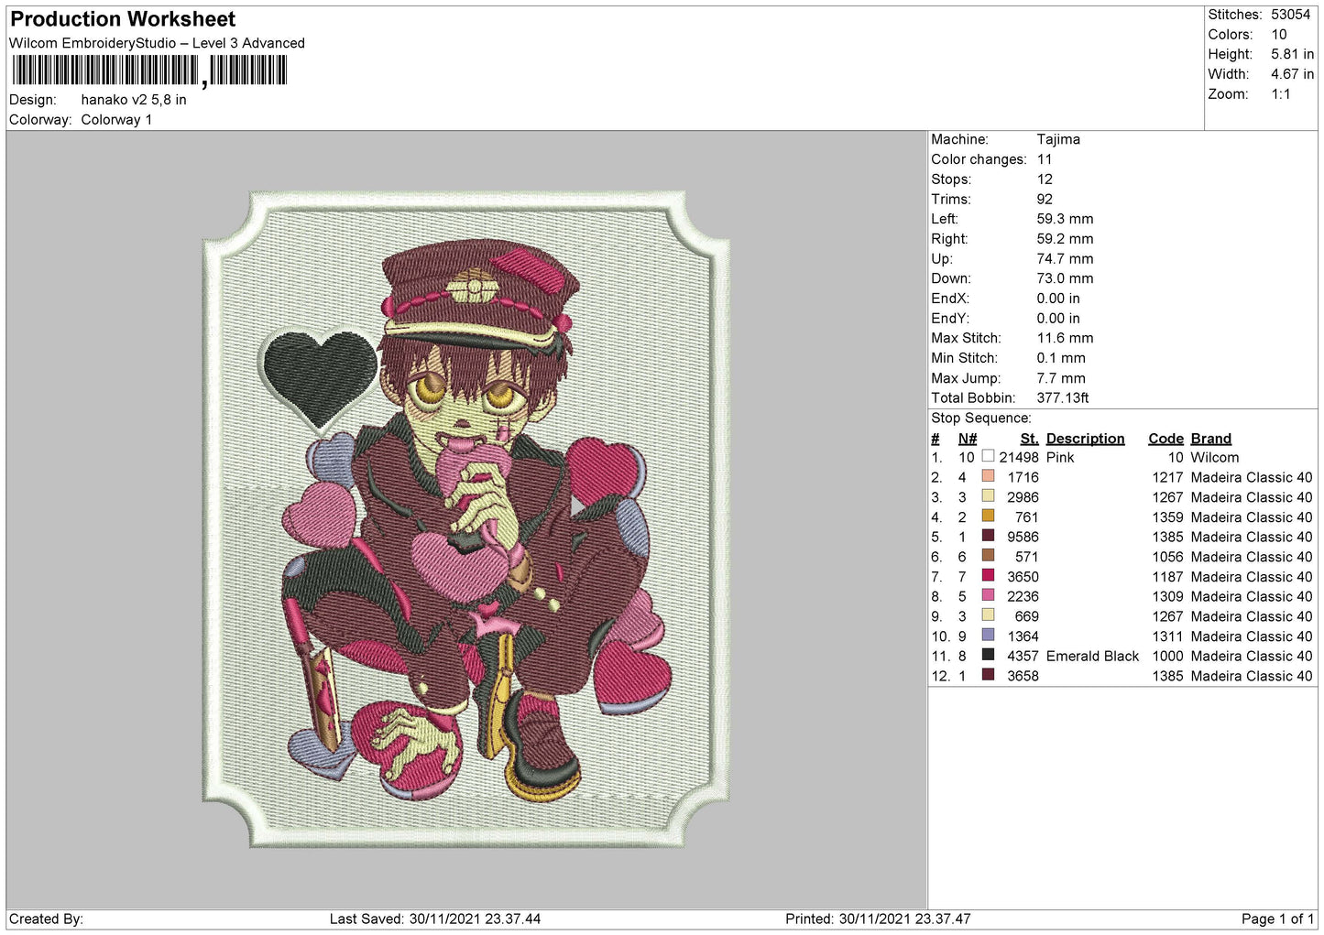Click the lavender swatch for stop 10
The image size is (1324, 935).
tap(988, 636)
